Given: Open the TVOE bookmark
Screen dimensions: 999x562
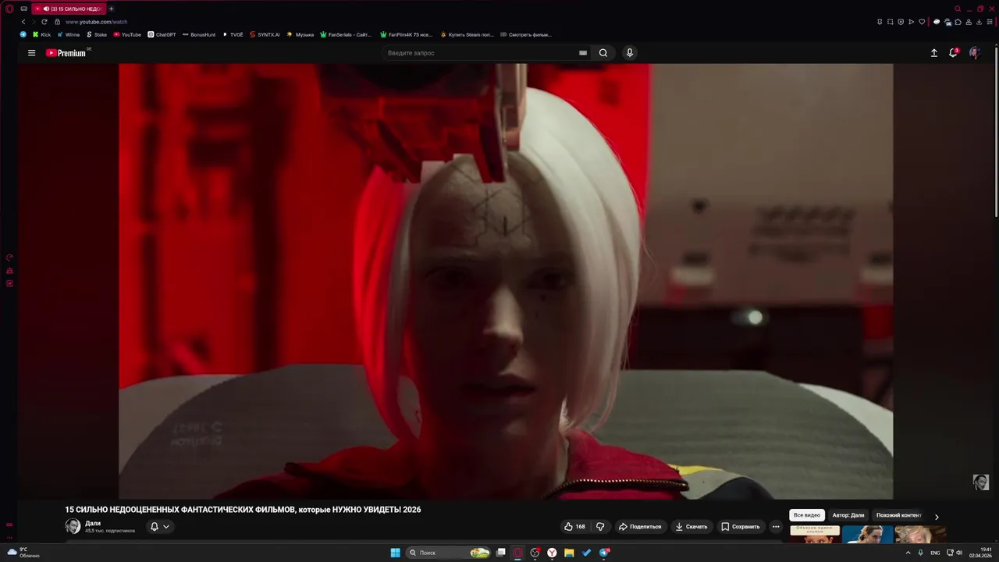Looking at the screenshot, I should click(x=233, y=34).
